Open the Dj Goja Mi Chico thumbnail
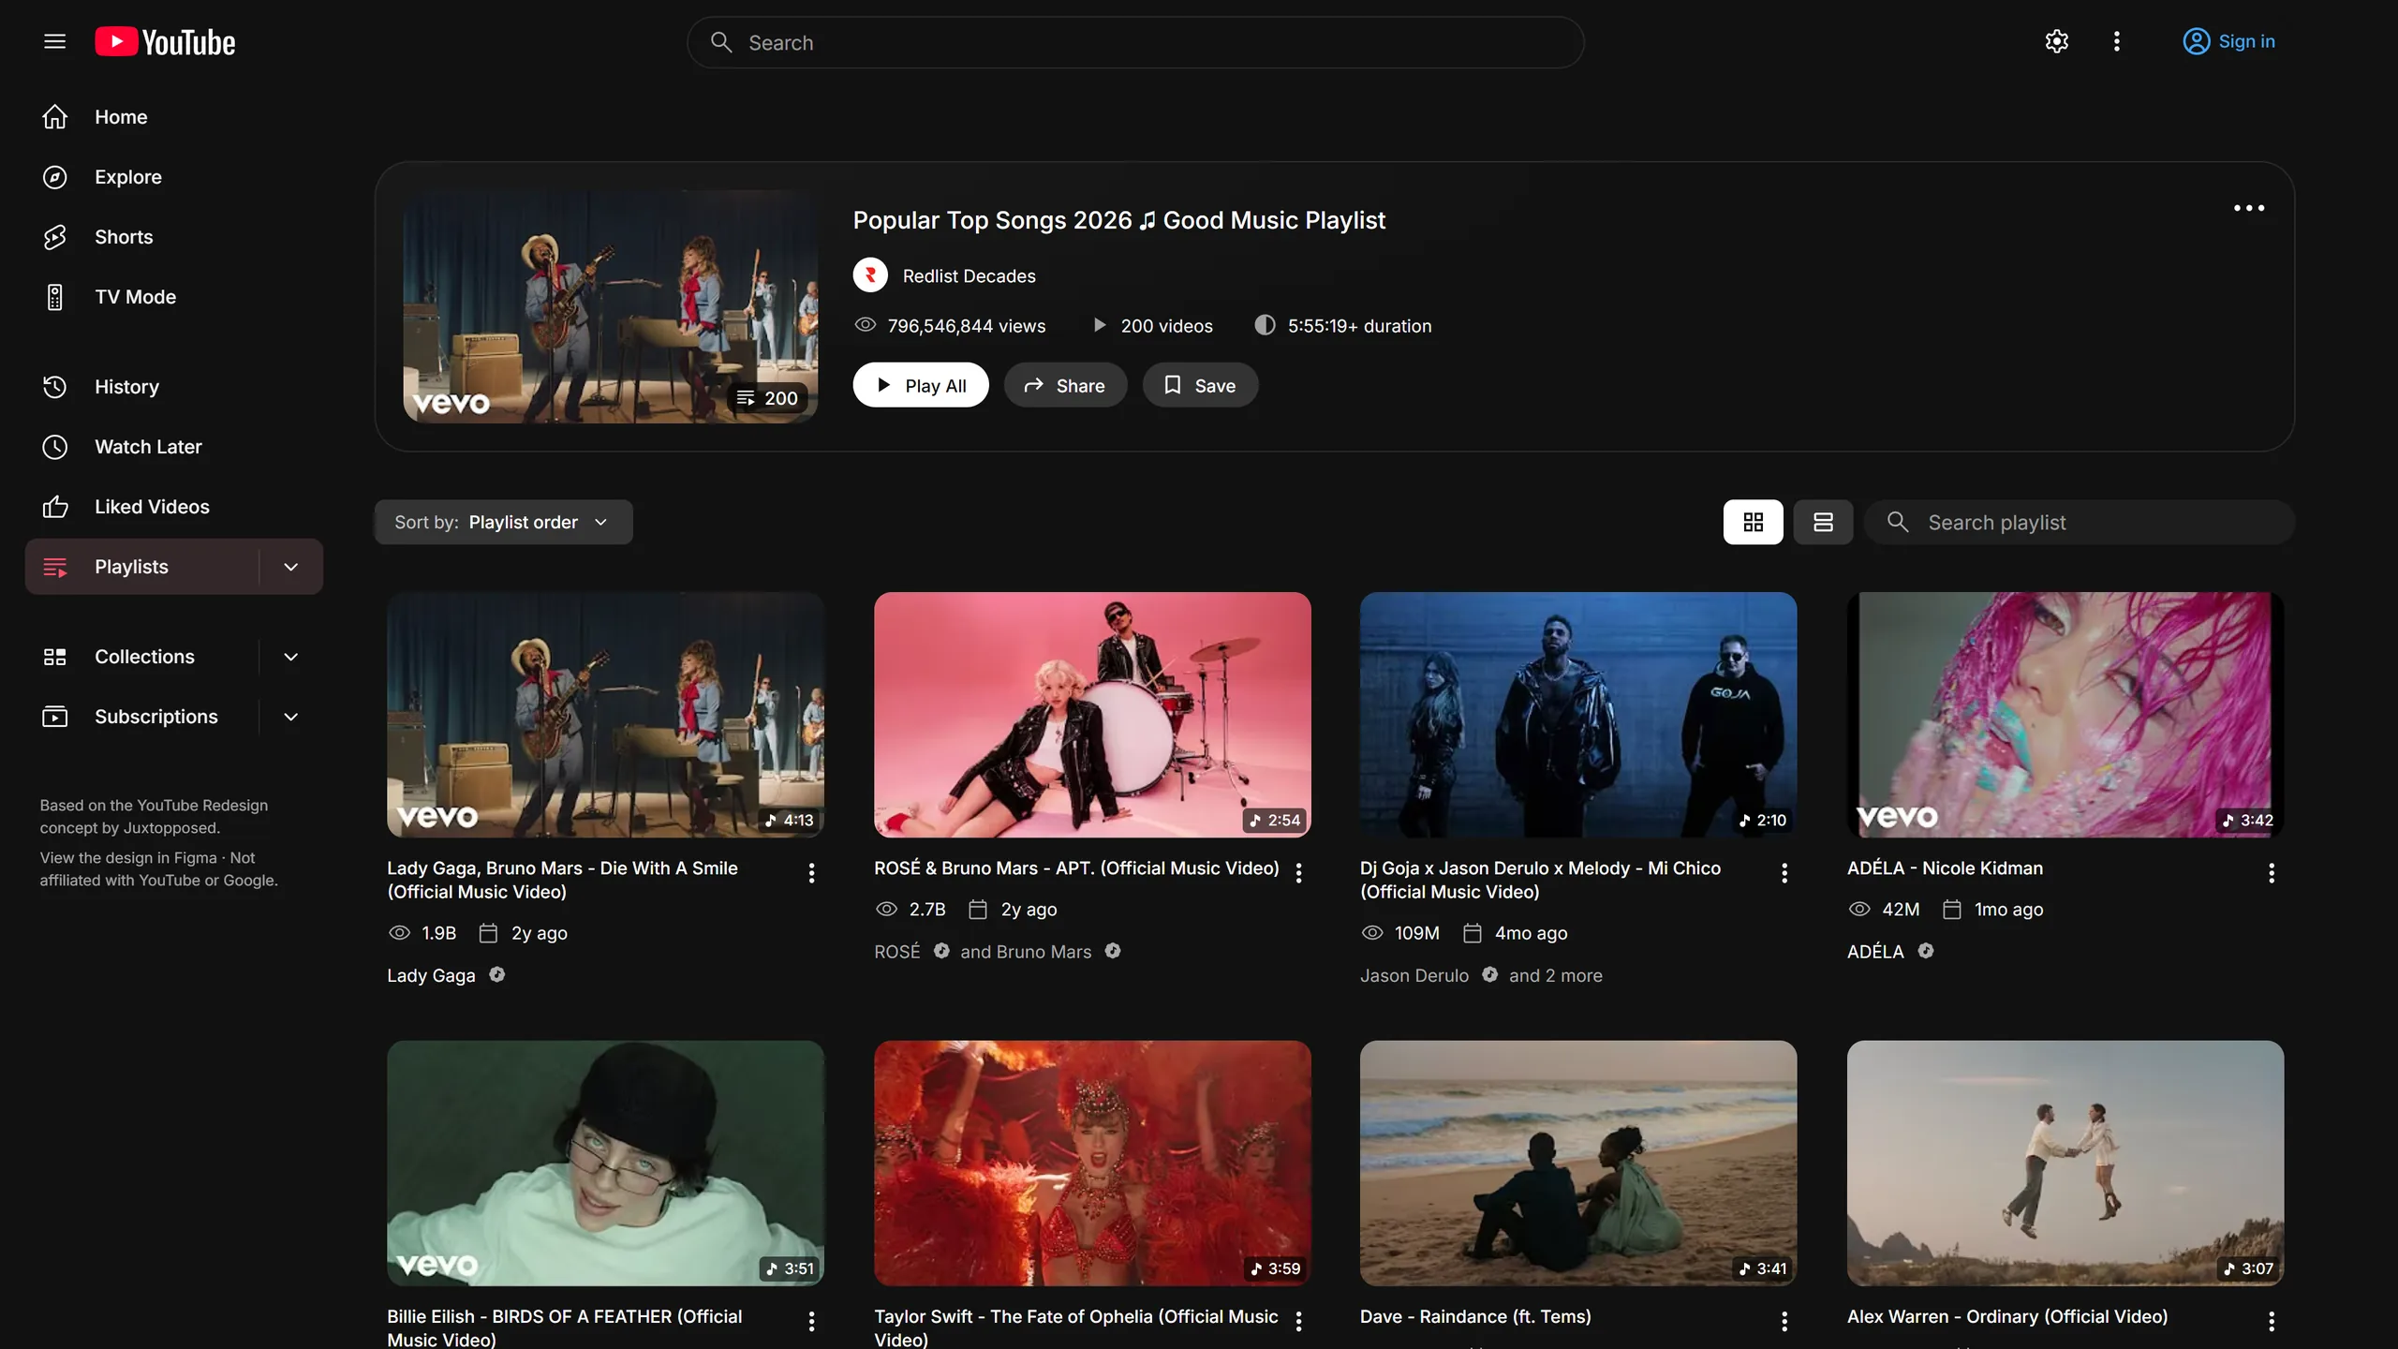This screenshot has width=2398, height=1349. coord(1578,714)
